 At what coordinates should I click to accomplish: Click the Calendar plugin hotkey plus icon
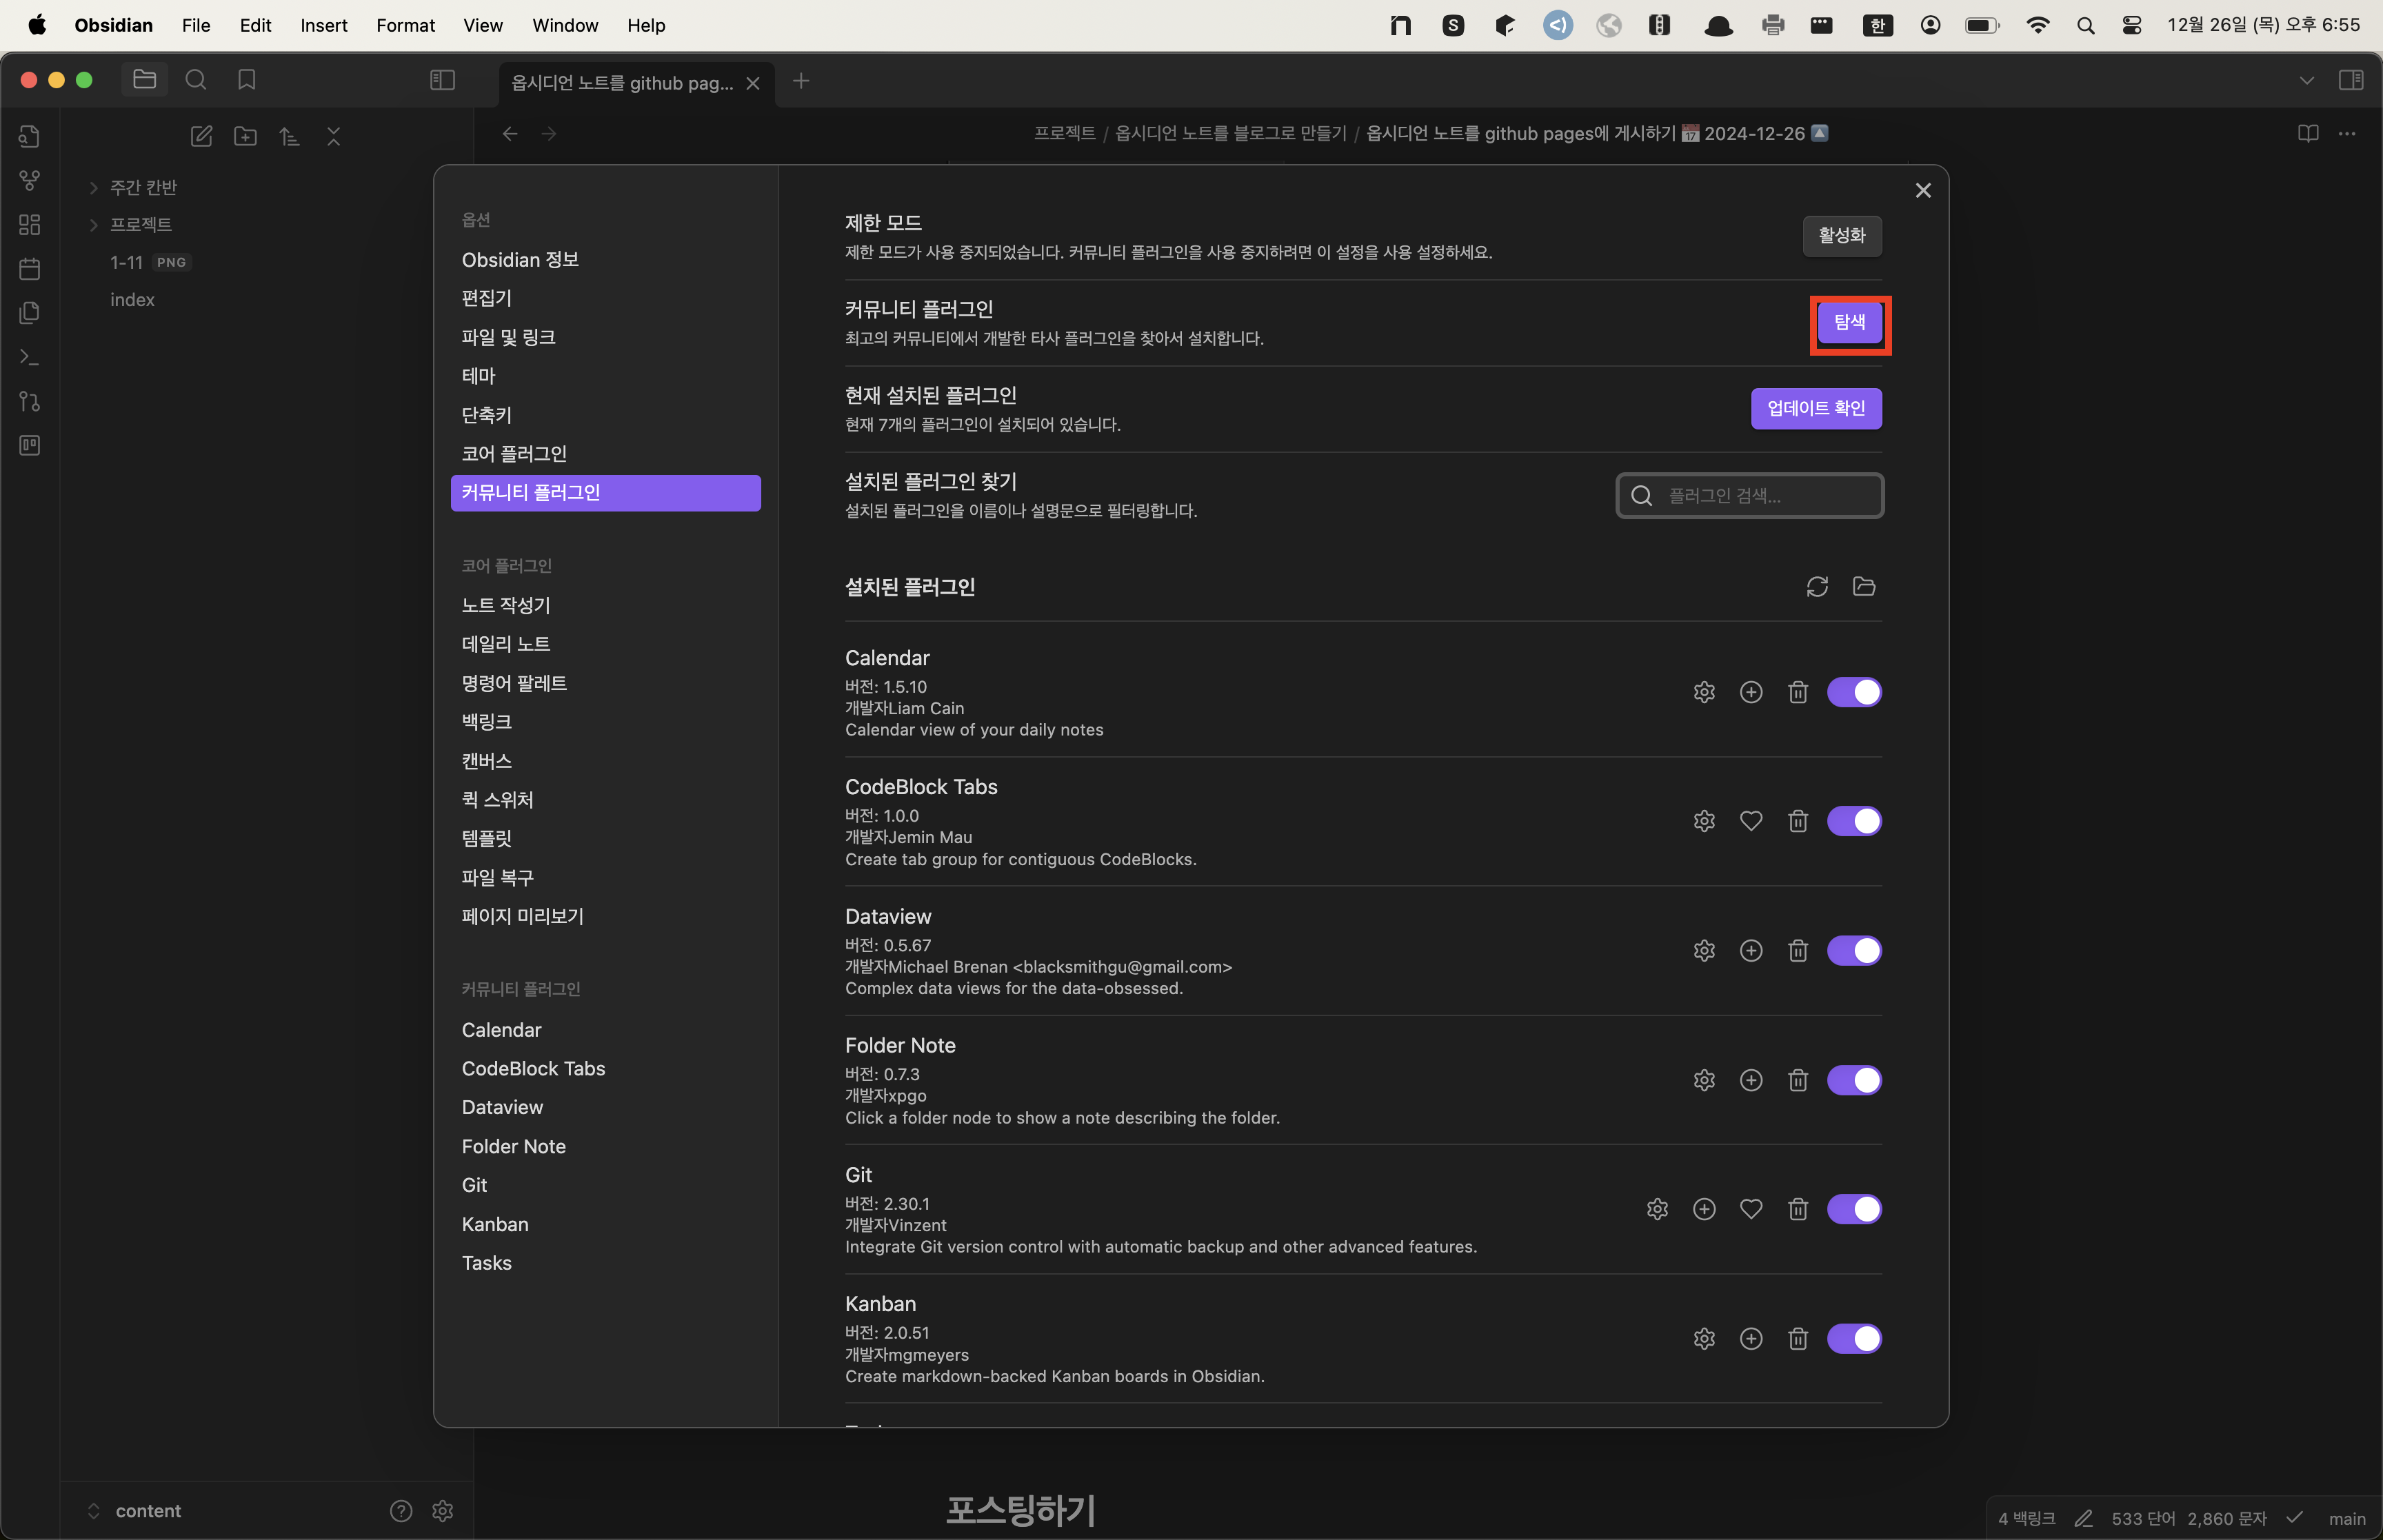click(1751, 692)
